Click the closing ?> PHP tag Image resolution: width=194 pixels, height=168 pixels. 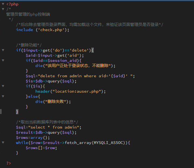tap(9, 163)
